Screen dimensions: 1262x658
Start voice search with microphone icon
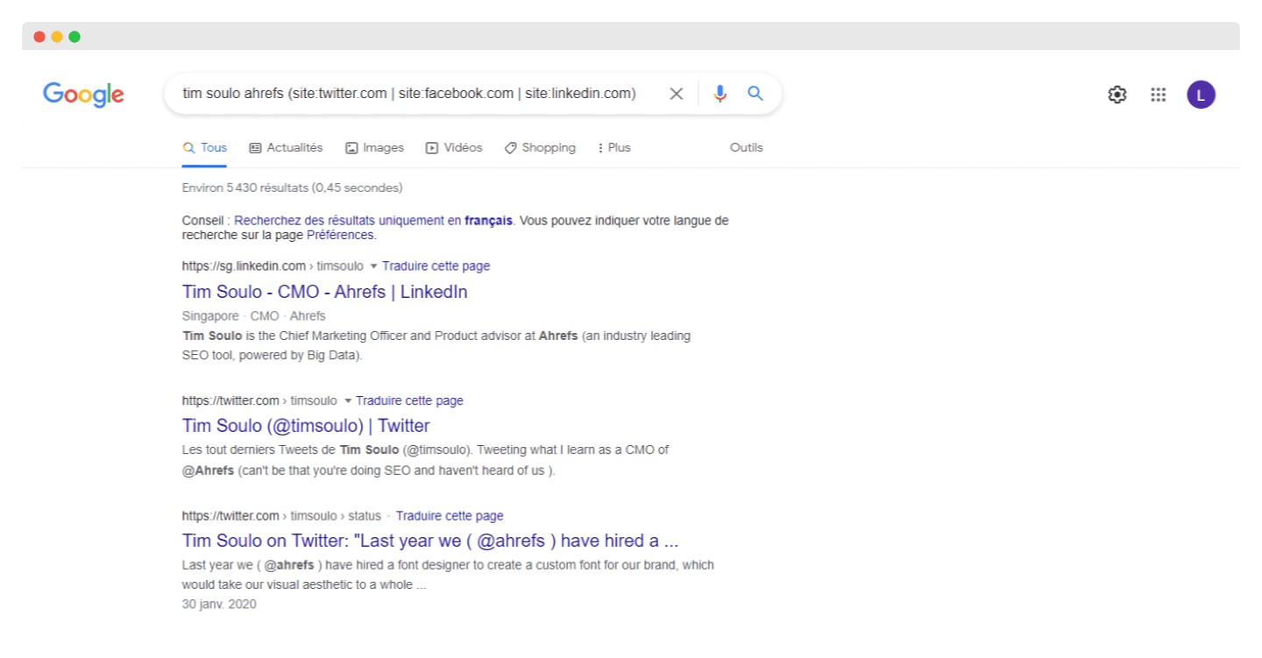point(720,94)
